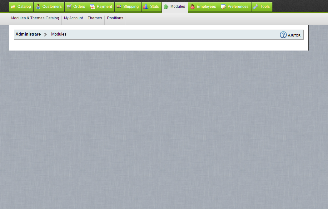Switch to the Preferences tab
328x209 pixels.
pos(235,7)
